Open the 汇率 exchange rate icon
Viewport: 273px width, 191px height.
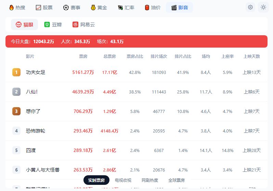tap(120, 8)
